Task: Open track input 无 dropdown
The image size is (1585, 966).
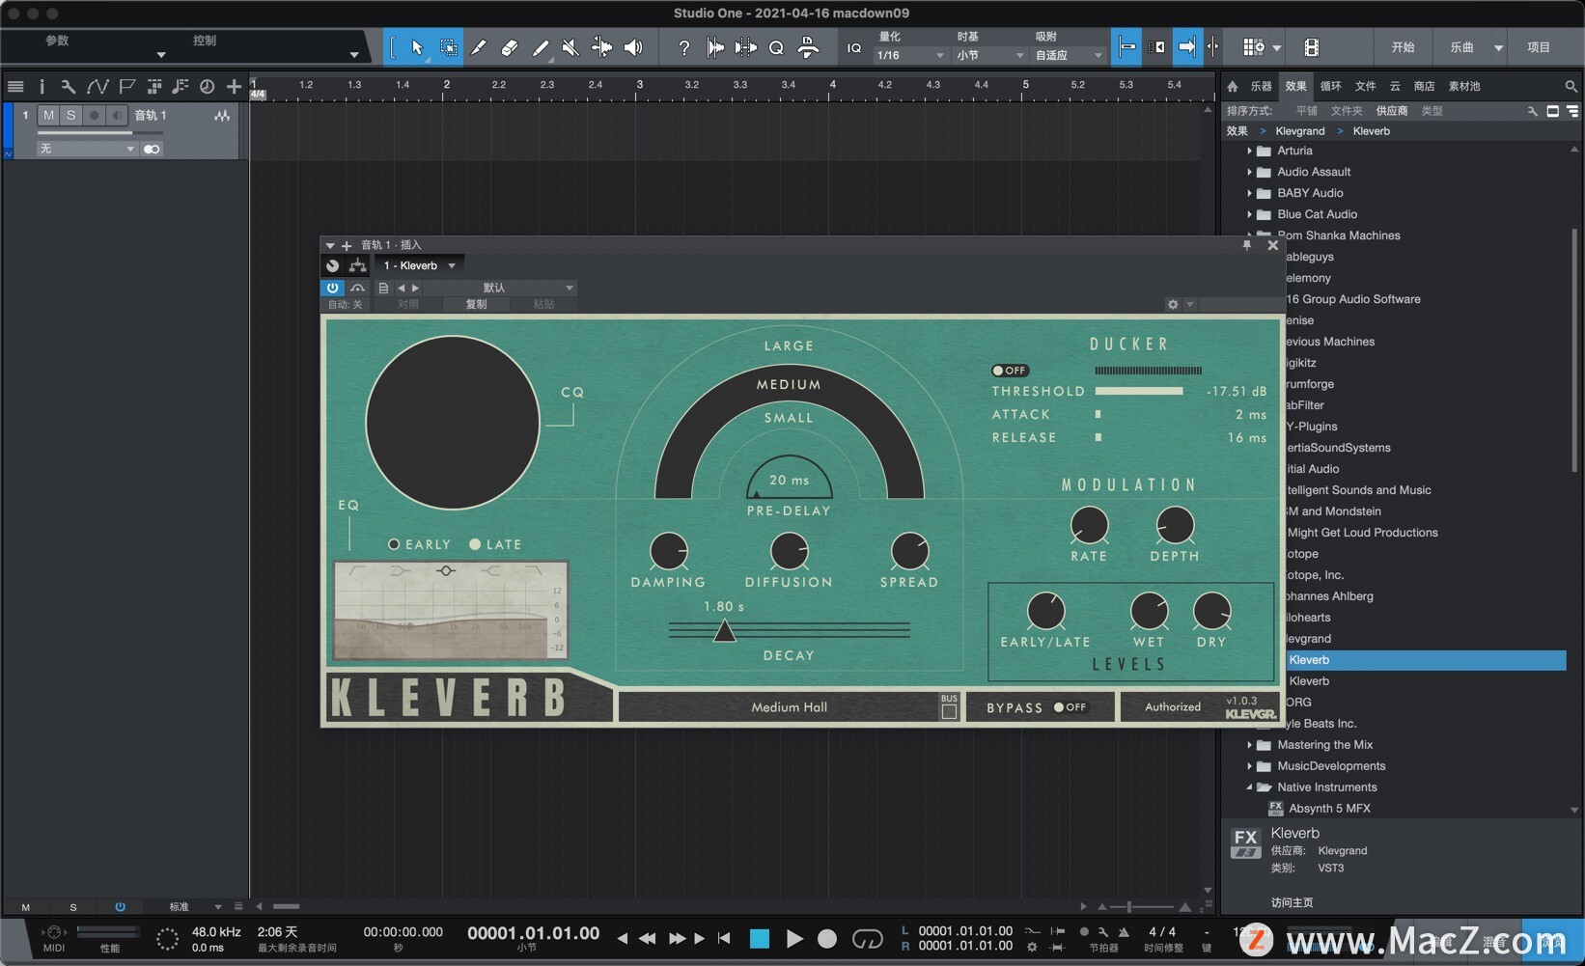Action: click(86, 149)
